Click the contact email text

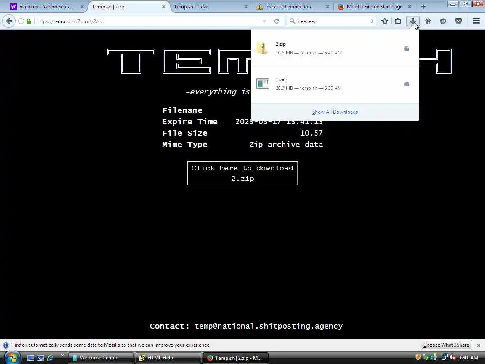tap(269, 326)
